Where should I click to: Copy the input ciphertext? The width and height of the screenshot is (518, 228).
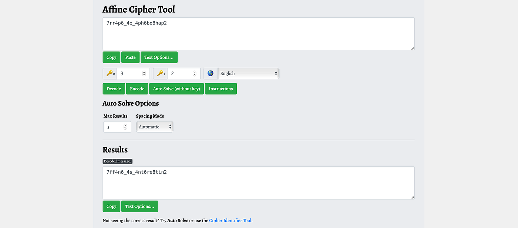tap(111, 57)
